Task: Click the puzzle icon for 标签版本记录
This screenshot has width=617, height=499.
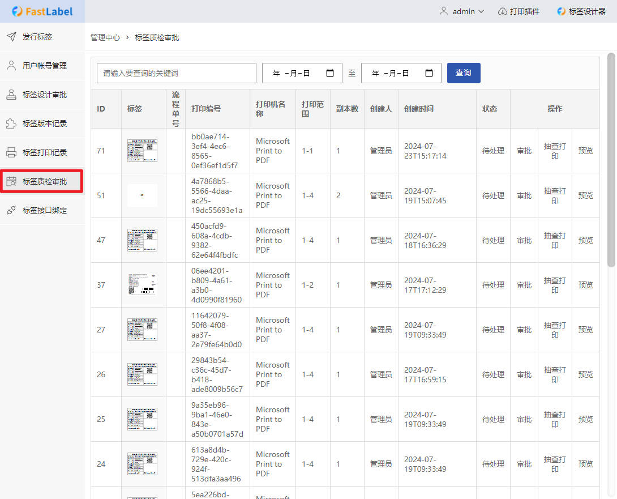Action: coord(11,123)
